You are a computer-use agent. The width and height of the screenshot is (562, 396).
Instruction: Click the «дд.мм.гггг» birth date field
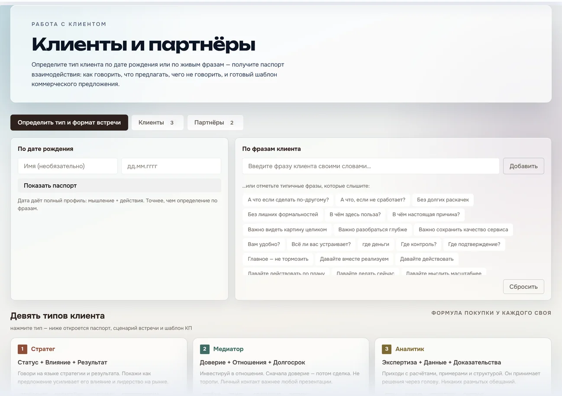point(171,166)
